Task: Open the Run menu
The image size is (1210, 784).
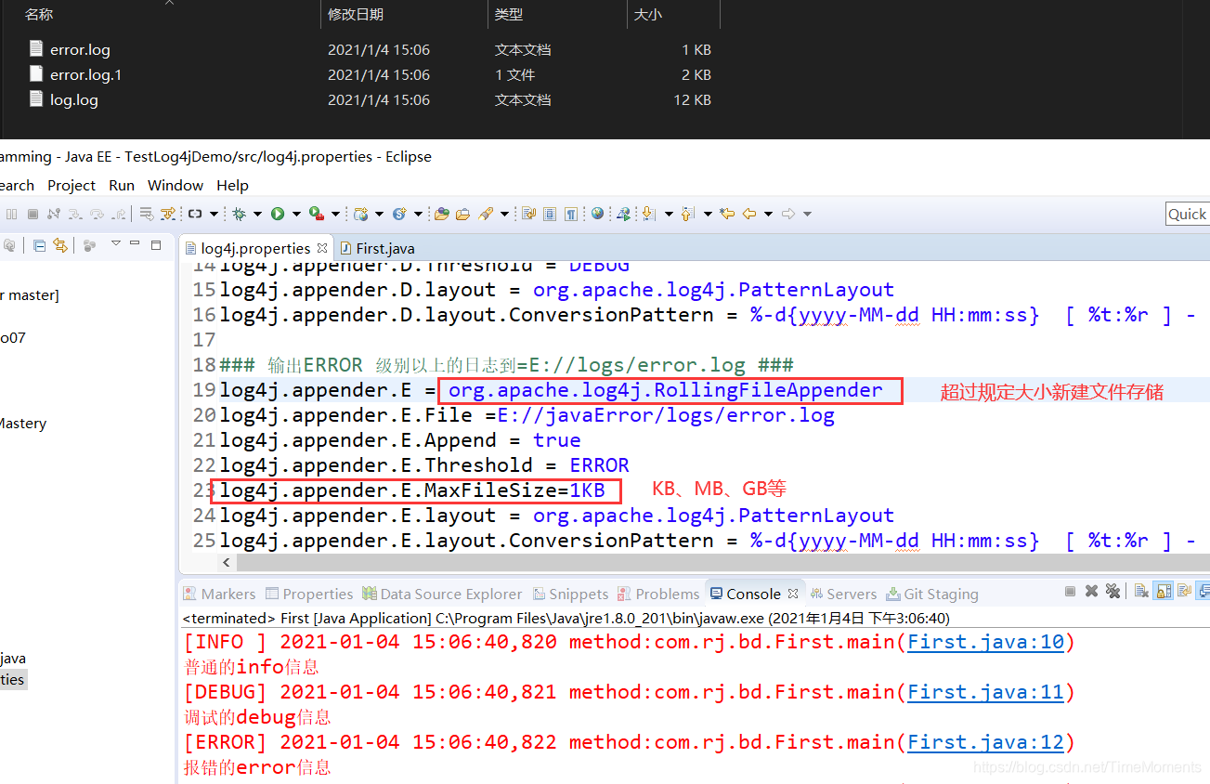Action: pyautogui.click(x=122, y=185)
